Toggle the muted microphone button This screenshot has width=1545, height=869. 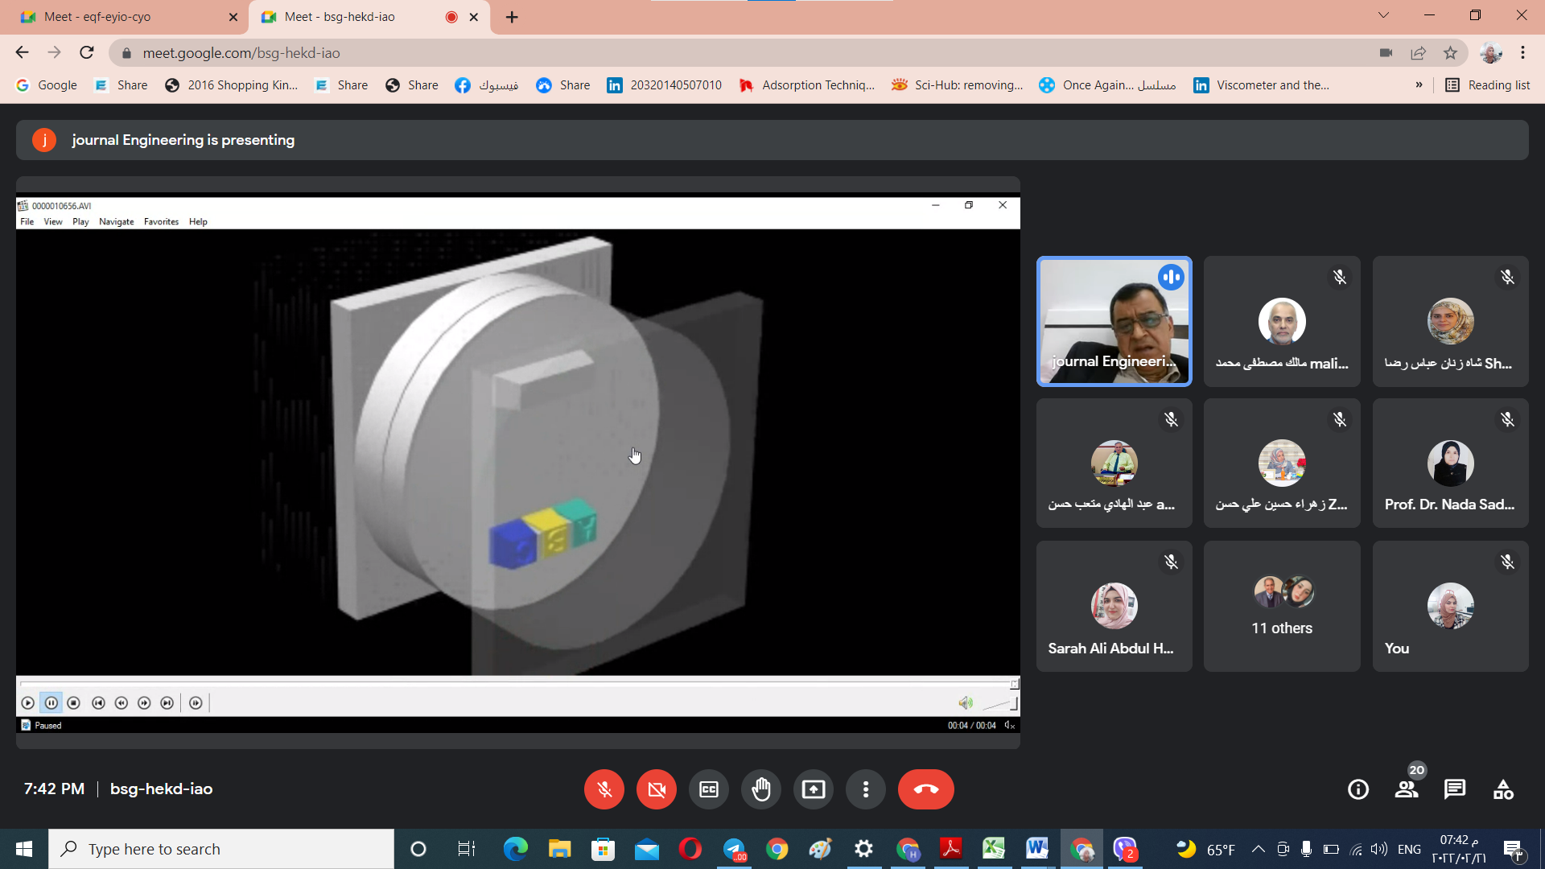pyautogui.click(x=604, y=789)
